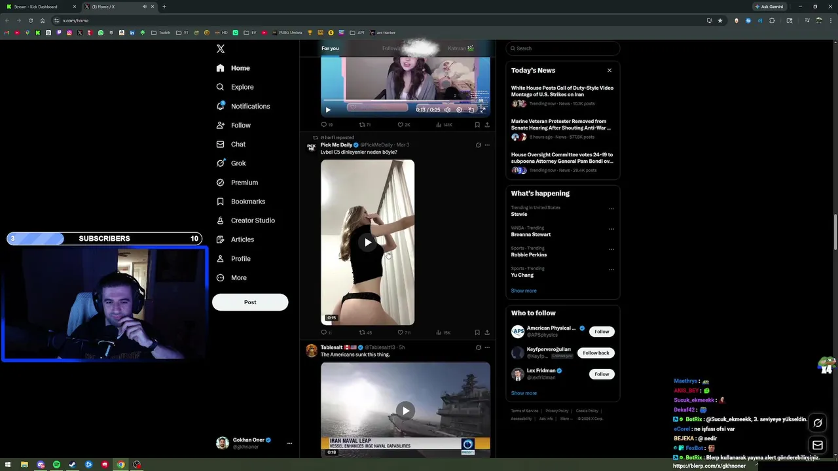The image size is (838, 471).
Task: Bookmark the top video post
Action: coord(477,125)
